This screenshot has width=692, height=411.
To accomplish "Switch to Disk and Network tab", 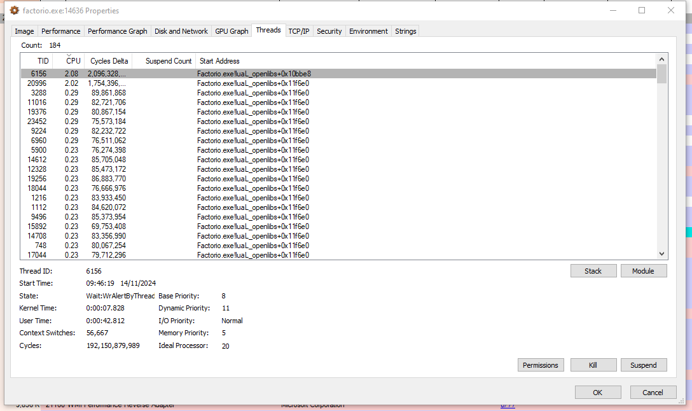I will 181,31.
